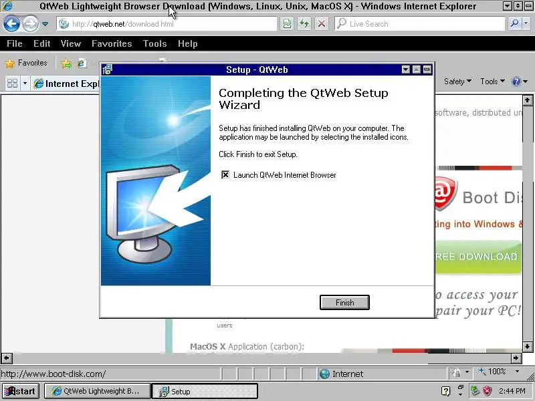The image size is (535, 401).
Task: Open the View menu
Action: (x=71, y=43)
